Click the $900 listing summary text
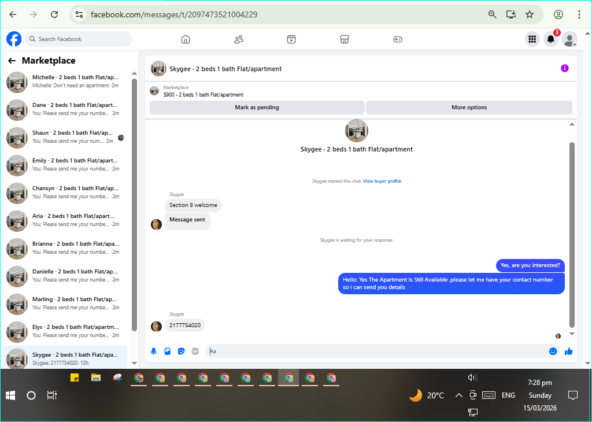The height and width of the screenshot is (422, 592). click(x=203, y=95)
